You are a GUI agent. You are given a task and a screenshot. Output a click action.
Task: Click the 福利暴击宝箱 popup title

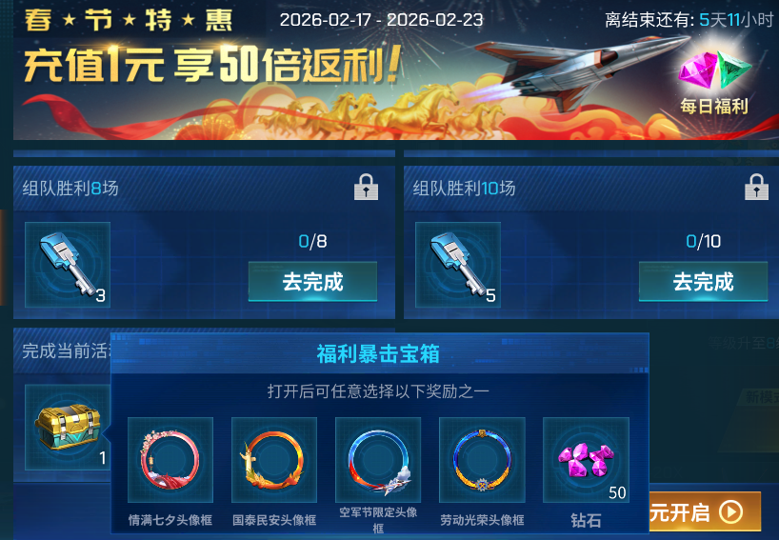pos(378,353)
